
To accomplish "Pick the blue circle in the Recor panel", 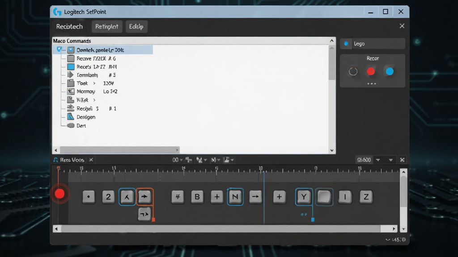I will (x=390, y=71).
